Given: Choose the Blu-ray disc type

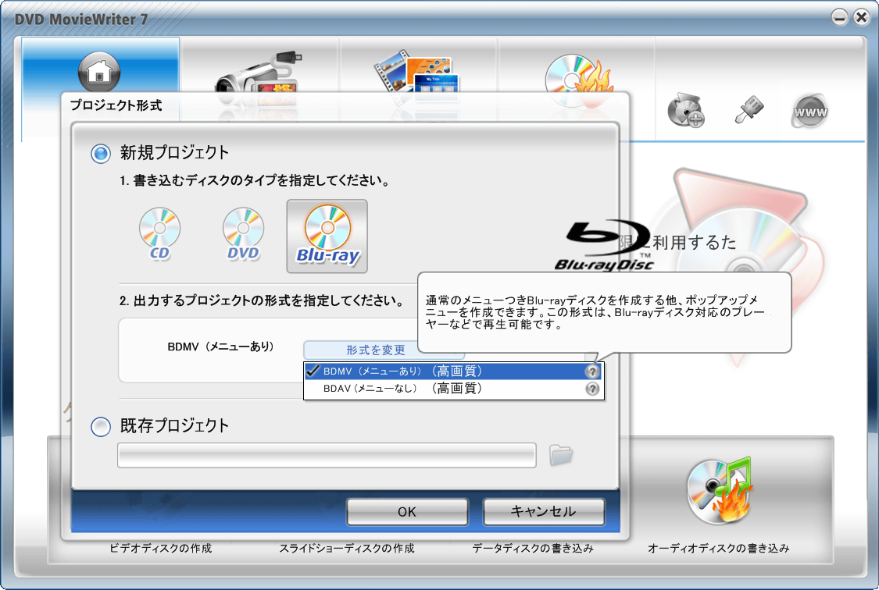Looking at the screenshot, I should tap(327, 236).
